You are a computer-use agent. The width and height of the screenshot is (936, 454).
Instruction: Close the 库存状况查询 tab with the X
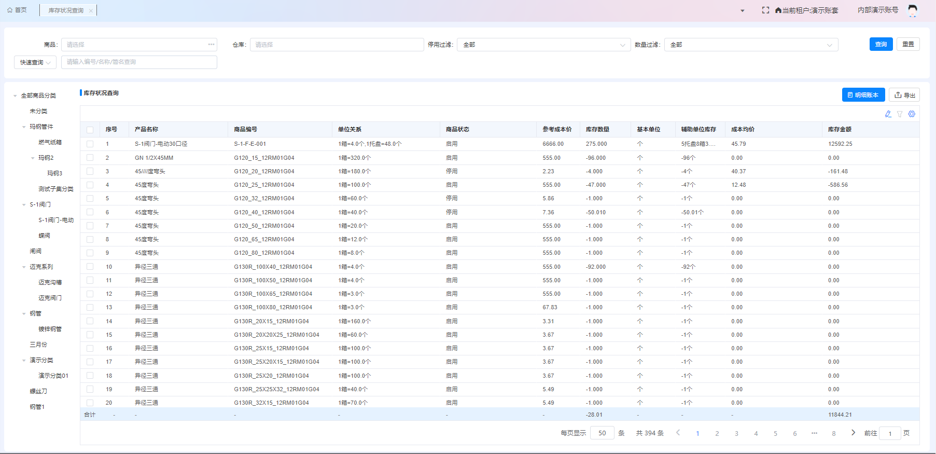pos(91,11)
